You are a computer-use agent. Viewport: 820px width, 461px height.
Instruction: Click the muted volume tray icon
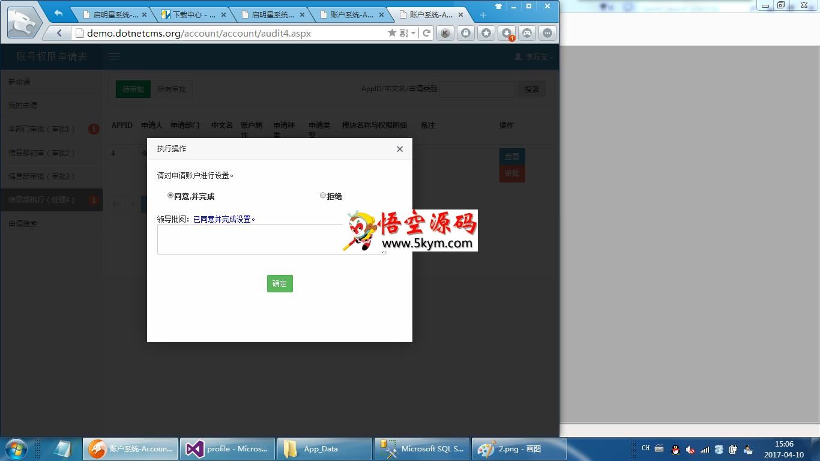pyautogui.click(x=690, y=449)
